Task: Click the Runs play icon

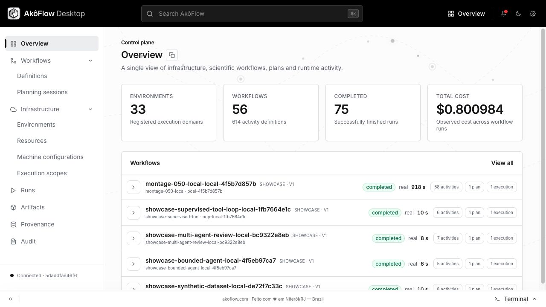Action: 13,190
